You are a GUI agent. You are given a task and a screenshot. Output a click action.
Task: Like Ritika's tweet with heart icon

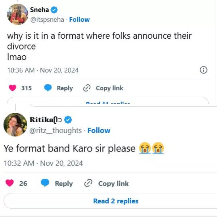[10, 183]
